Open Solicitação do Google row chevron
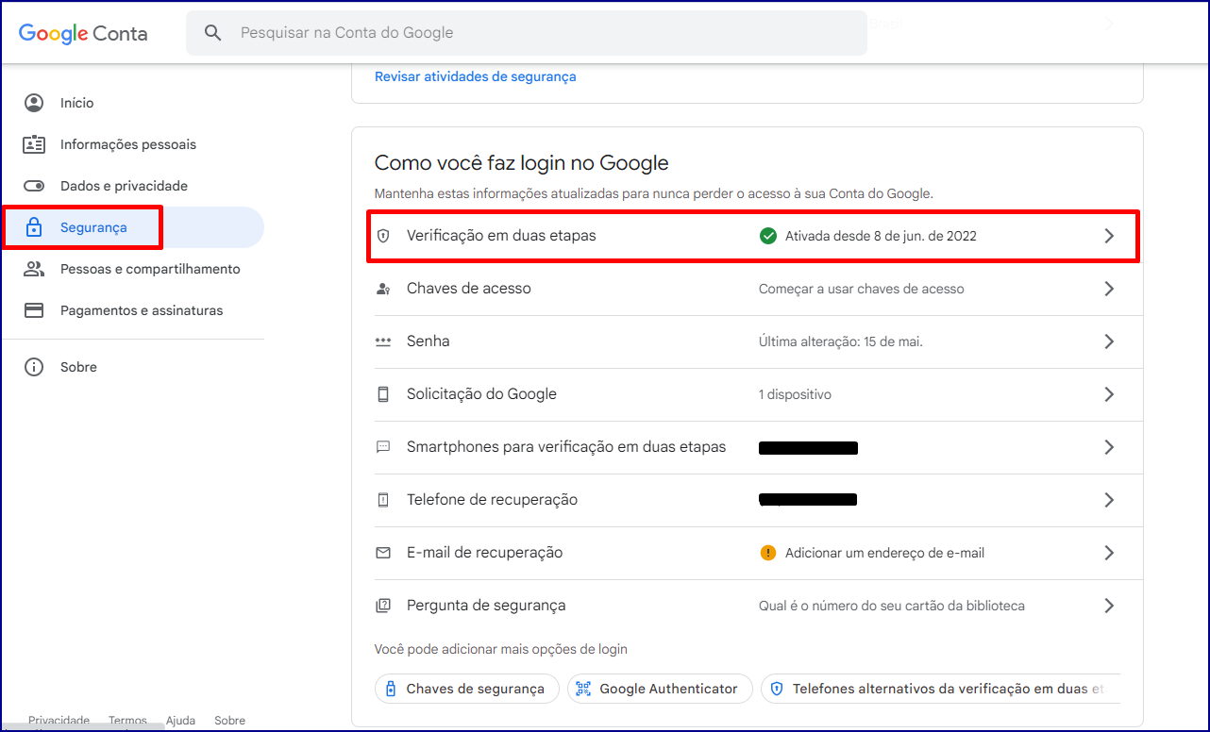The image size is (1210, 732). click(1109, 394)
